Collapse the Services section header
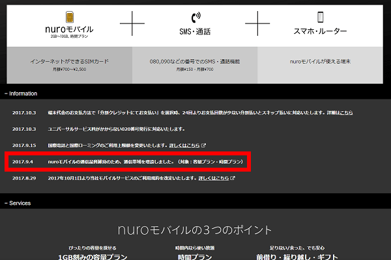This screenshot has width=391, height=260. 18,203
